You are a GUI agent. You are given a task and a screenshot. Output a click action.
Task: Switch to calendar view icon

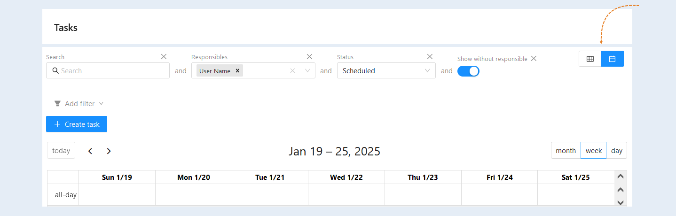[x=613, y=59]
